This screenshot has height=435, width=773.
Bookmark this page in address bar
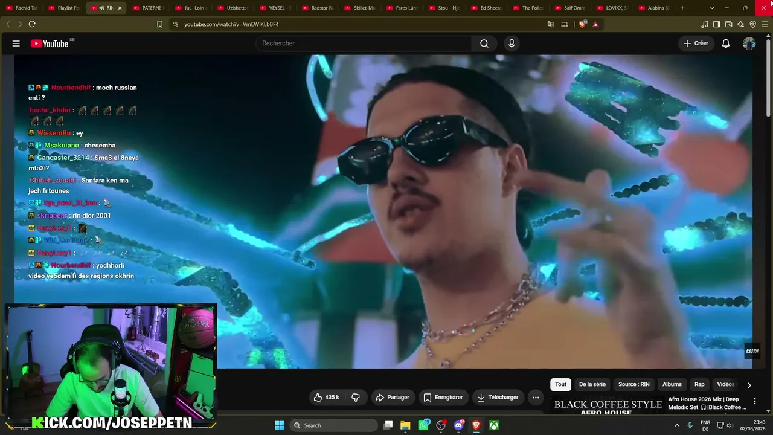[x=159, y=24]
